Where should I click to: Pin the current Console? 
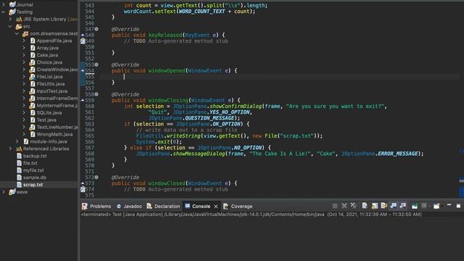(x=415, y=206)
